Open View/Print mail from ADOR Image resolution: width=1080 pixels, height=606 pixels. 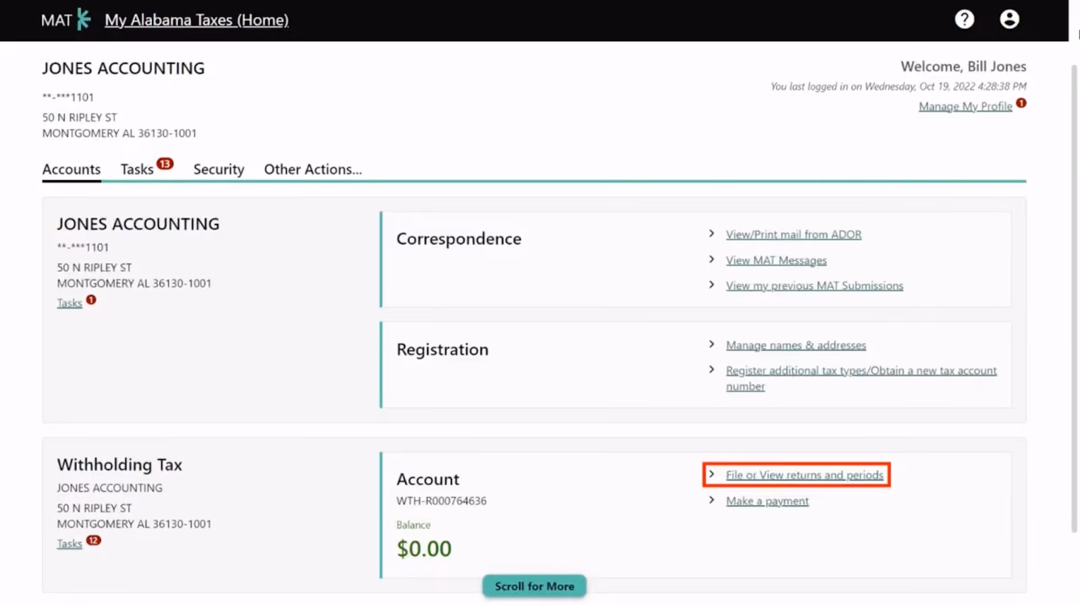[794, 234]
